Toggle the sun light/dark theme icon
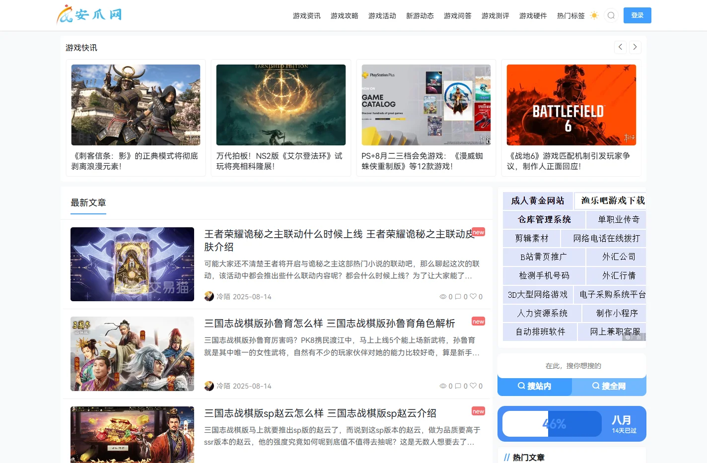707x463 pixels. pyautogui.click(x=594, y=15)
